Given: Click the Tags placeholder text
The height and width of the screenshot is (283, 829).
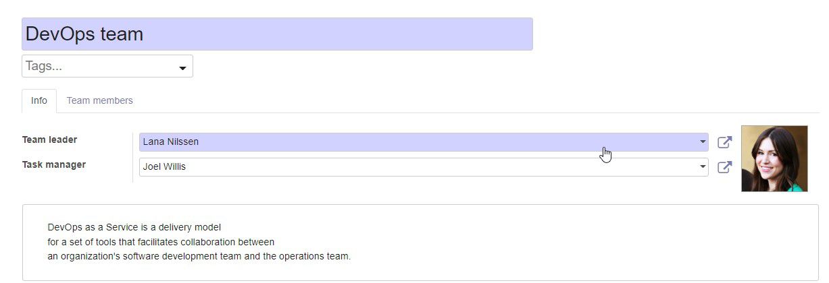Looking at the screenshot, I should [44, 66].
